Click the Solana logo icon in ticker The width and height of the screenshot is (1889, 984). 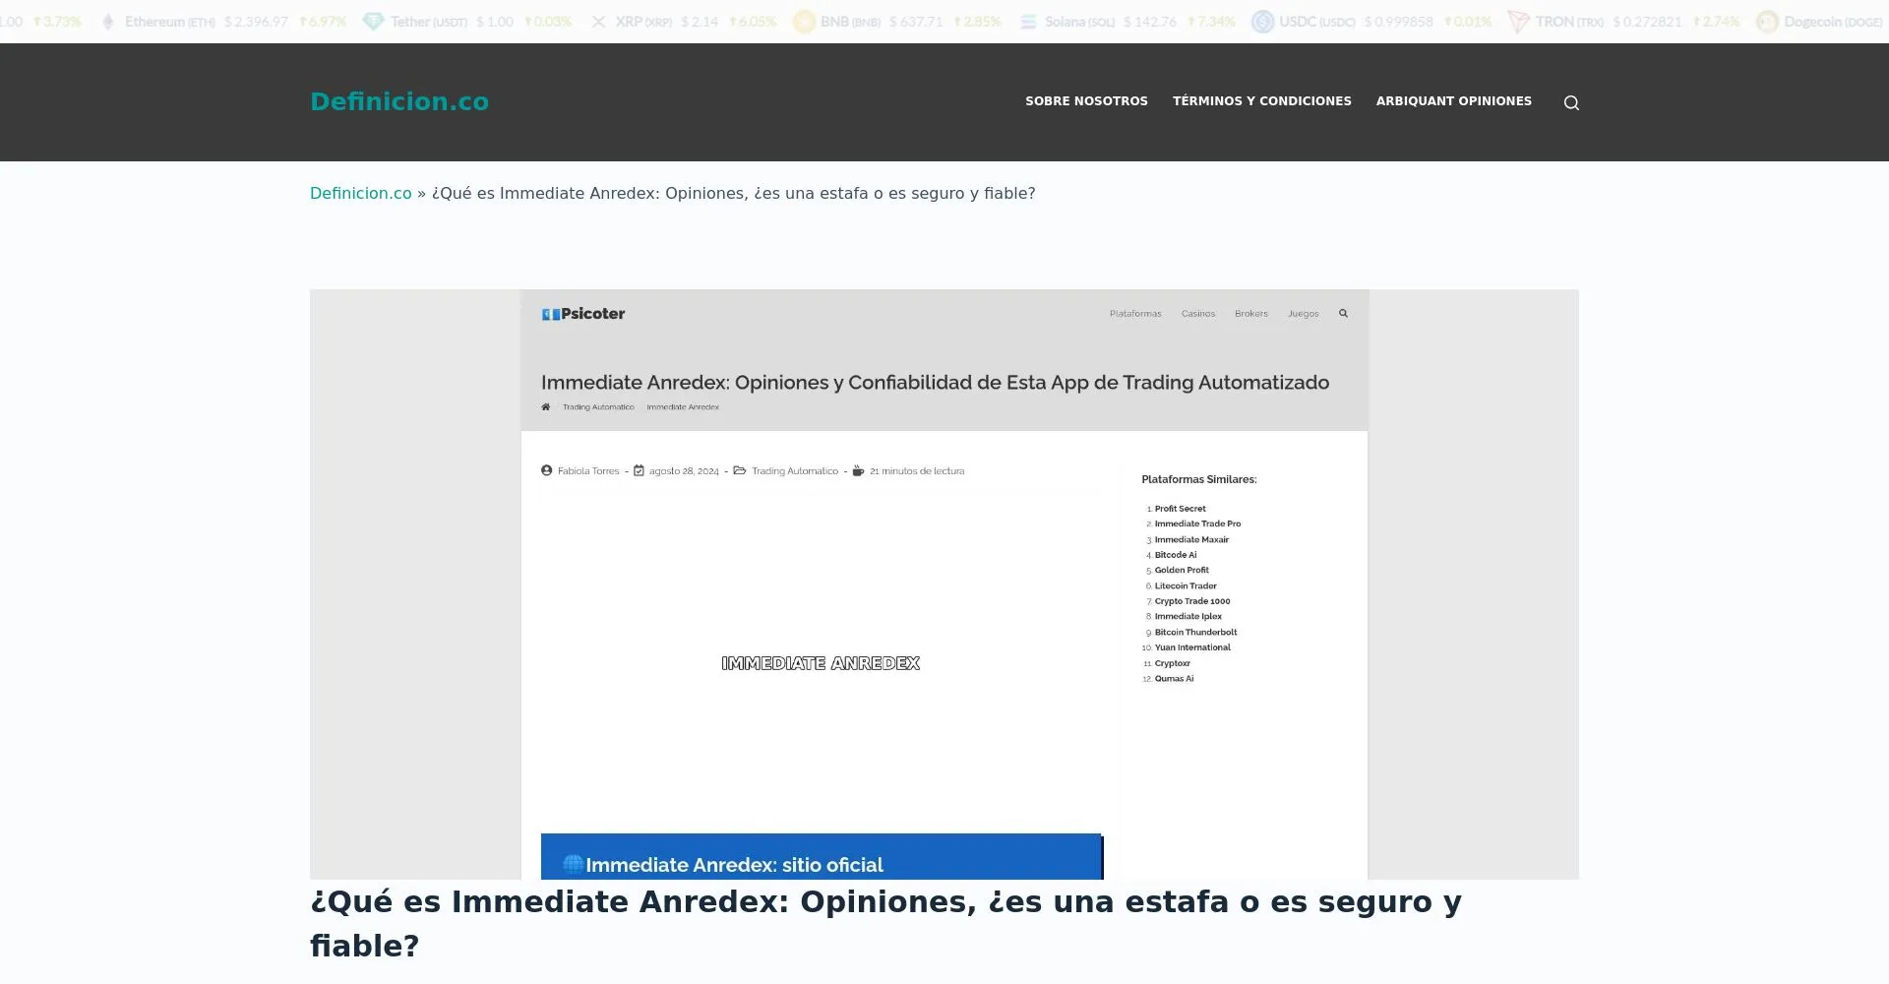pyautogui.click(x=1028, y=22)
